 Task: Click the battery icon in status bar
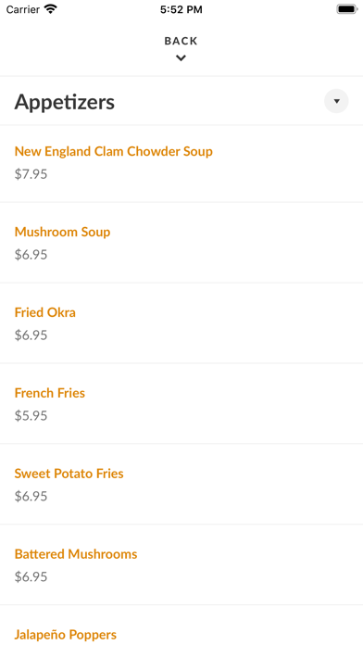tap(347, 9)
